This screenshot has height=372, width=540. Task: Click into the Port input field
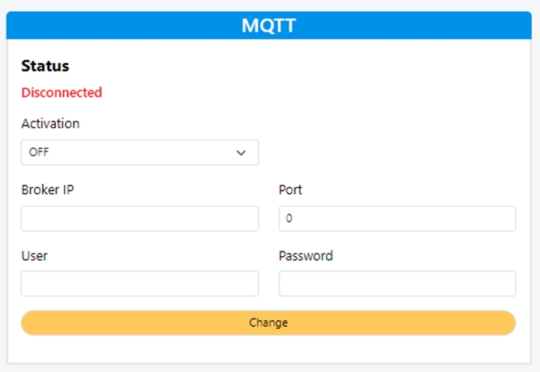pyautogui.click(x=397, y=219)
